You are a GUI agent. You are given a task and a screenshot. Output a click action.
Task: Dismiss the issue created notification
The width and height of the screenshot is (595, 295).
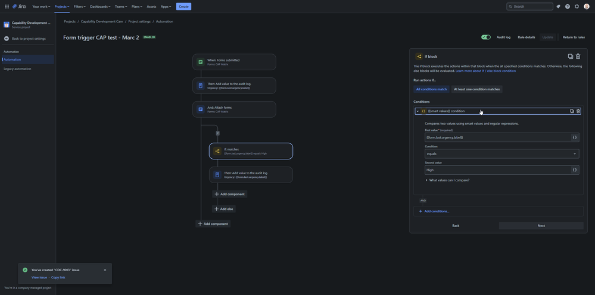click(x=105, y=270)
